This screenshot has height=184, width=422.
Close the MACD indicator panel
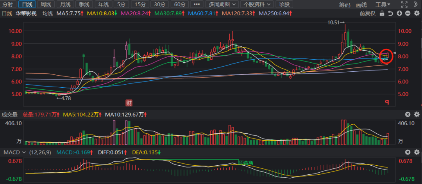407,152
